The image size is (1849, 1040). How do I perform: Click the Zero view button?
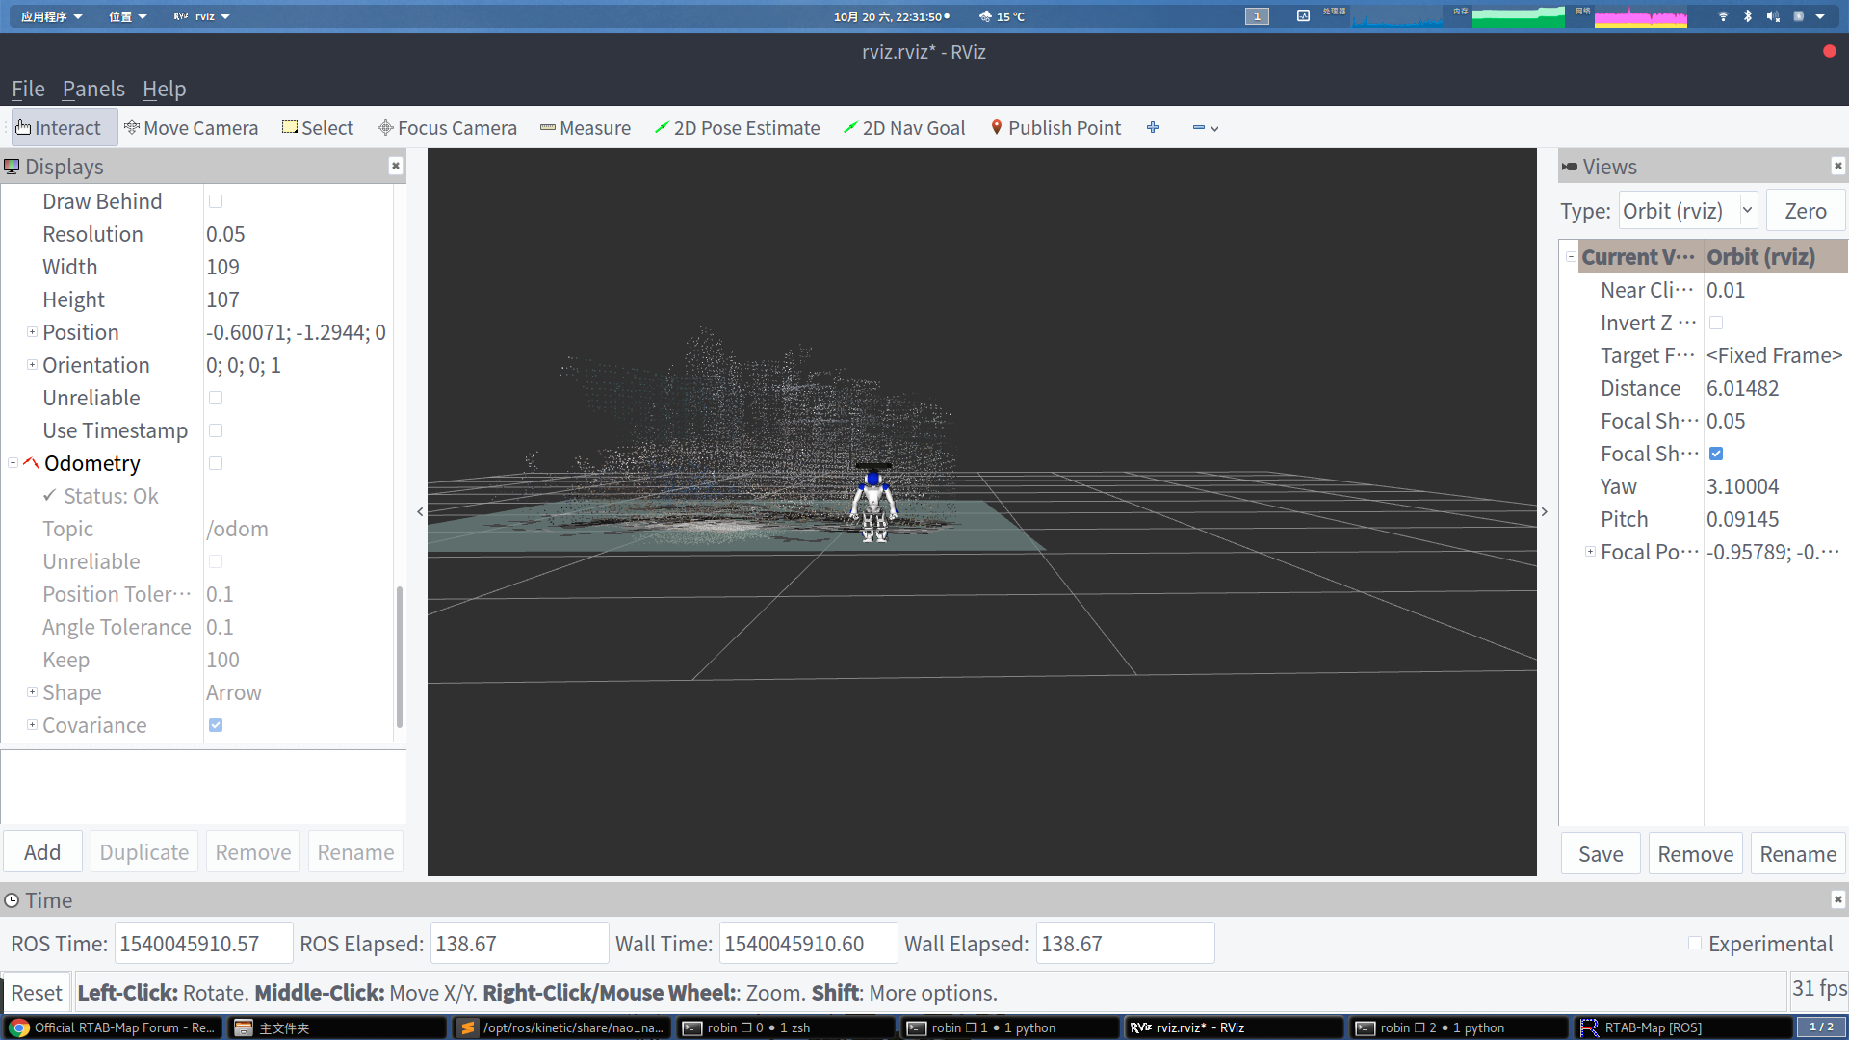(1805, 211)
